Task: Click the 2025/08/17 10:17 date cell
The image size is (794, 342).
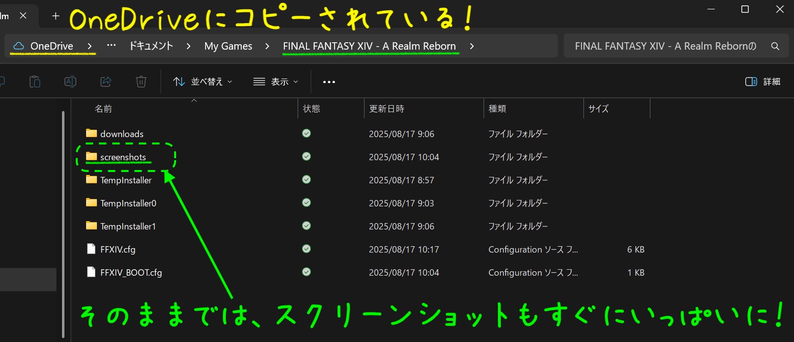Action: [404, 250]
